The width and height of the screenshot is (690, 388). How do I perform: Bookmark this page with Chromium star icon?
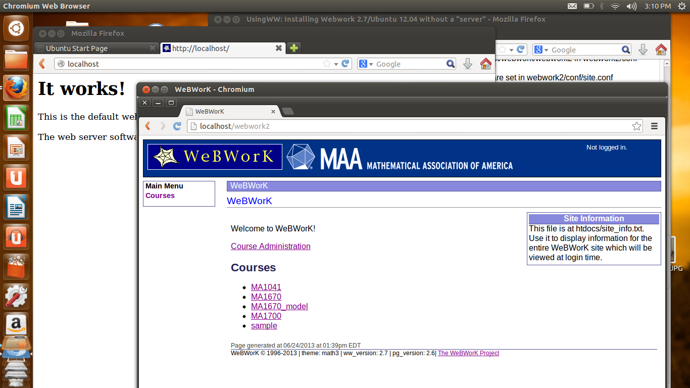coord(636,126)
